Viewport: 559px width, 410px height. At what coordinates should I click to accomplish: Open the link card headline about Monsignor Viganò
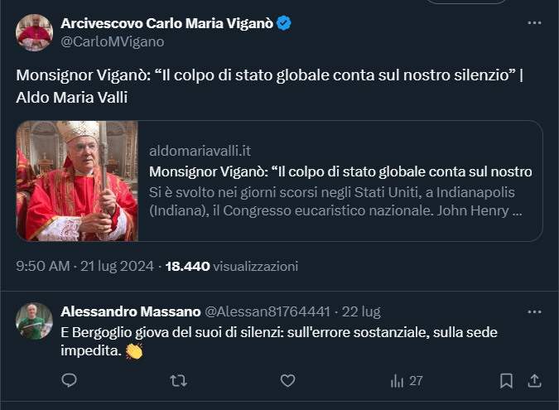pyautogui.click(x=340, y=172)
